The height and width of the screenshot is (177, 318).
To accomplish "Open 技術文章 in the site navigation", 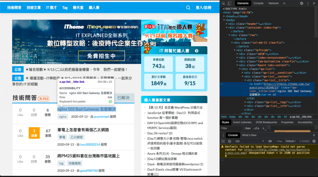I will tap(34, 8).
